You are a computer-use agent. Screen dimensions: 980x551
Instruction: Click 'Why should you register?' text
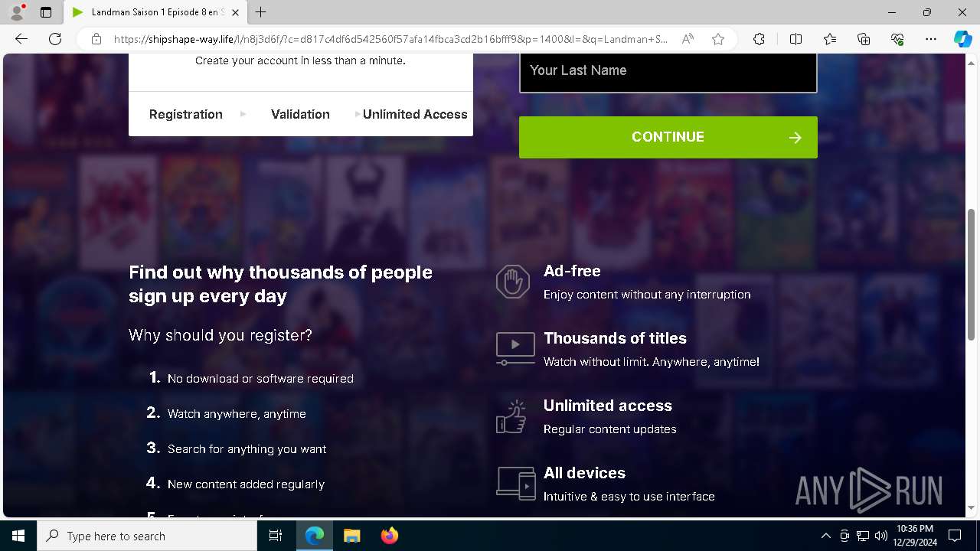[220, 335]
